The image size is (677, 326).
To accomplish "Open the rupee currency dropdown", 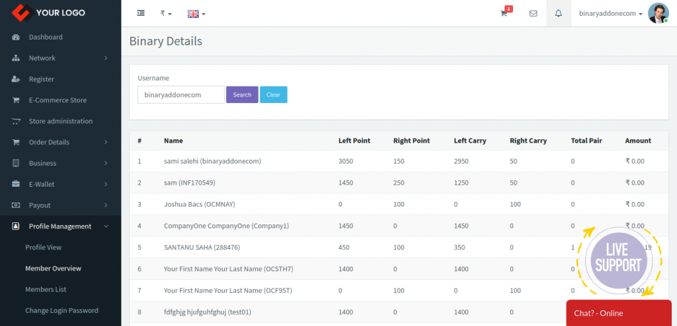I will click(166, 13).
